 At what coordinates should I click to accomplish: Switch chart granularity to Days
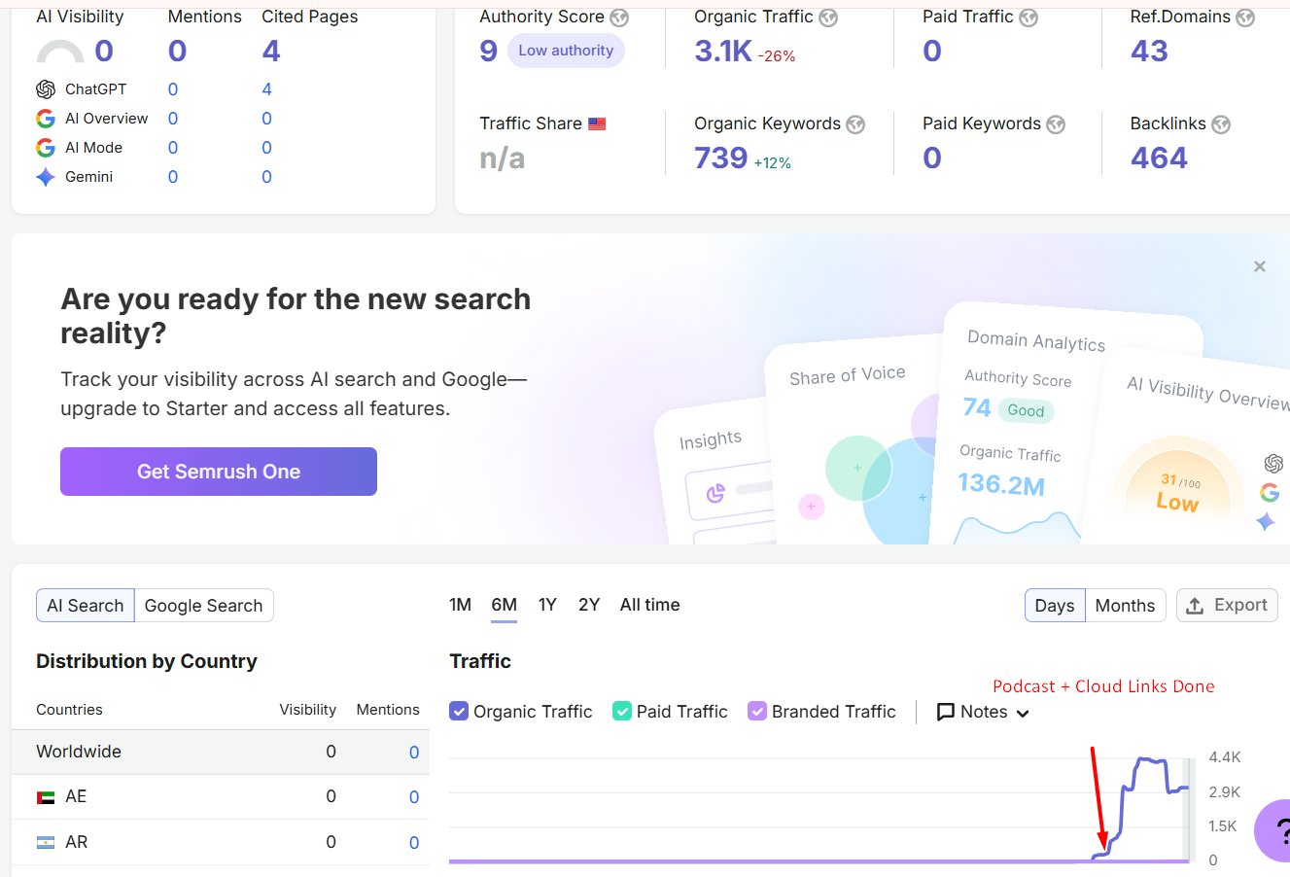pyautogui.click(x=1055, y=606)
